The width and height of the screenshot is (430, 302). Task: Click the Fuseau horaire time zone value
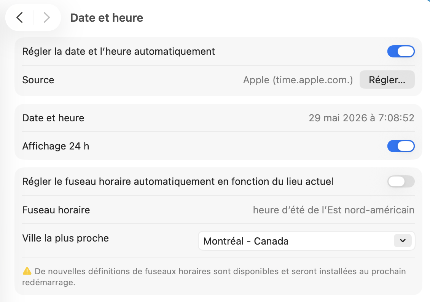click(x=333, y=210)
